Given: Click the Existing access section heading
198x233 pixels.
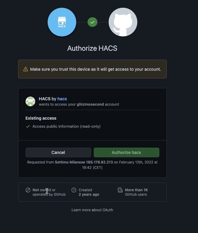Looking at the screenshot, I should [41, 118].
